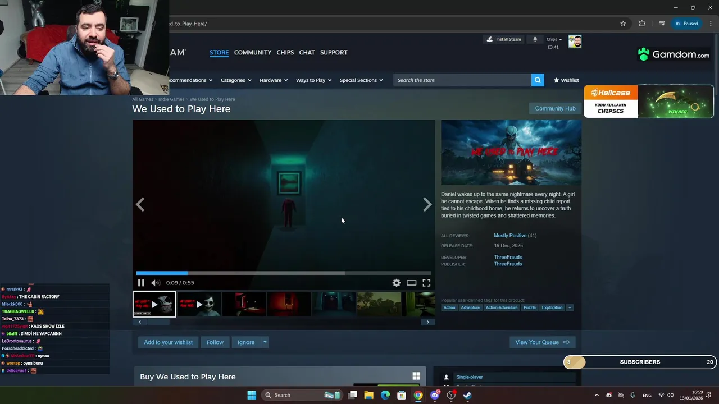Open the Wishlist star link

(566, 80)
